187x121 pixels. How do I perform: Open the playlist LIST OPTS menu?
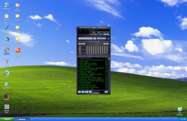click(x=106, y=92)
